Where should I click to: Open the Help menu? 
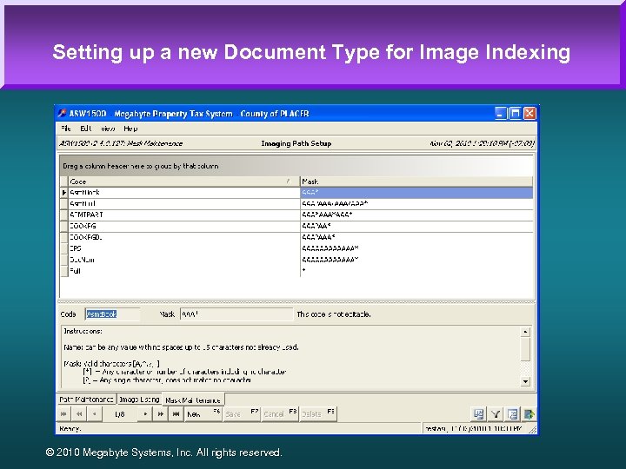(130, 129)
